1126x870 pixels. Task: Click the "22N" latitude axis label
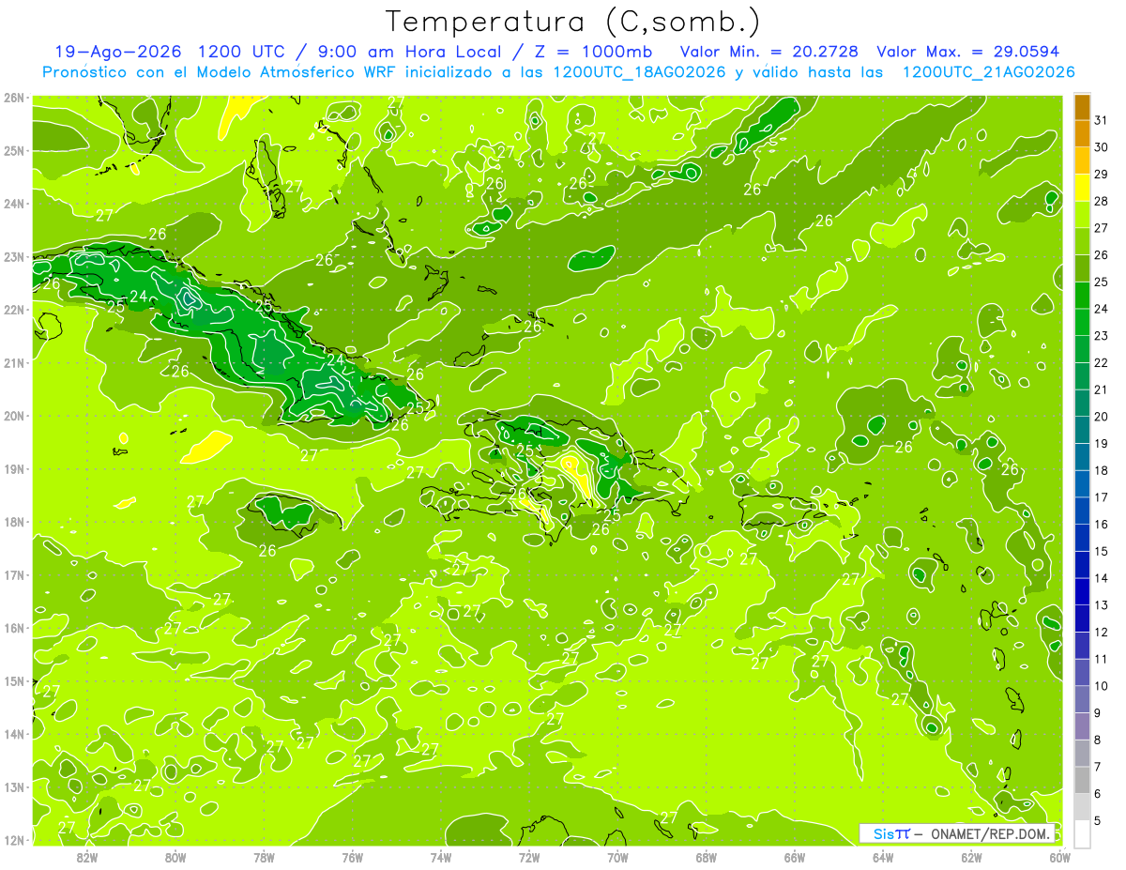(x=14, y=310)
